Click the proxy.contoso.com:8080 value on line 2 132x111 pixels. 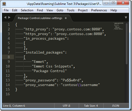coord(77,29)
